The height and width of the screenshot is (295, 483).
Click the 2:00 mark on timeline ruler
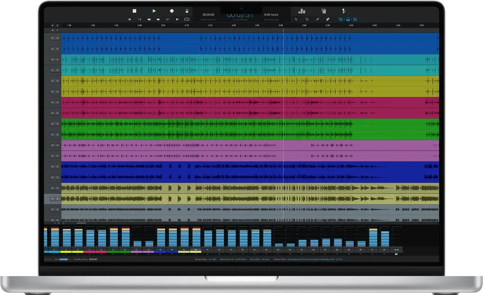[x=140, y=25]
